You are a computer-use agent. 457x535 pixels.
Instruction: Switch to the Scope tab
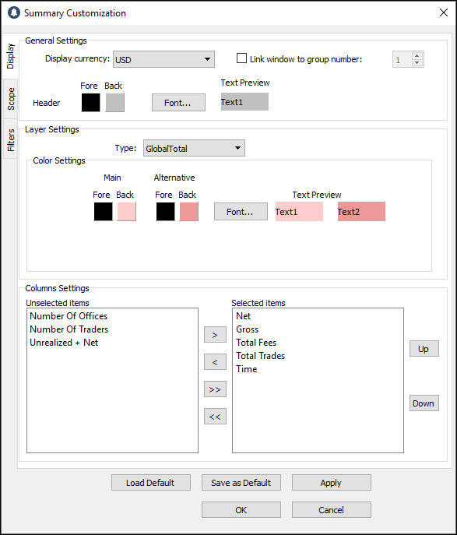tap(11, 99)
